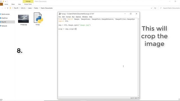
Task: Open the File menu in IDLE
Action: tap(59, 17)
